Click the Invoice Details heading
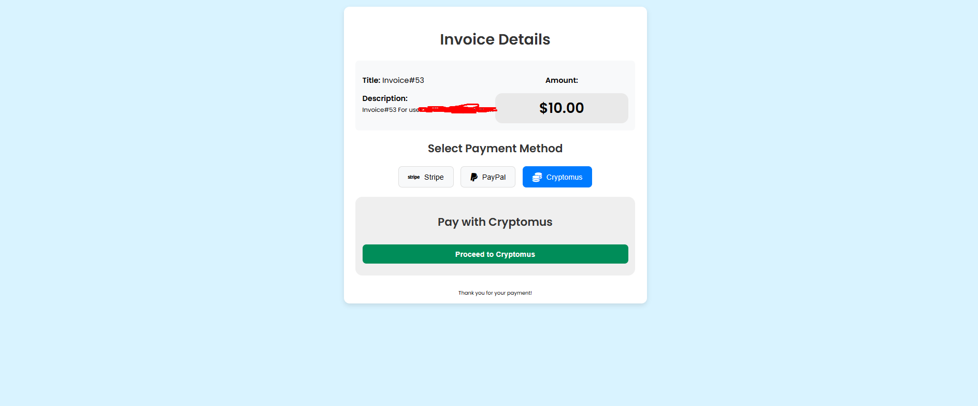Screen dimensions: 978x406 (x=495, y=39)
